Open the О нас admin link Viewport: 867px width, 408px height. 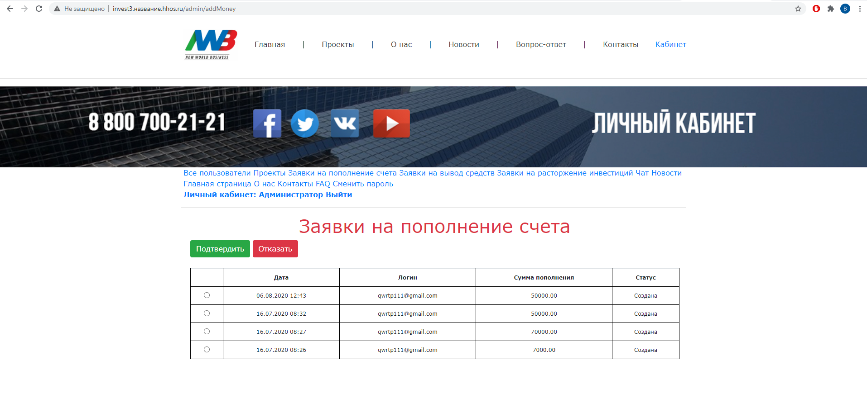coord(265,184)
